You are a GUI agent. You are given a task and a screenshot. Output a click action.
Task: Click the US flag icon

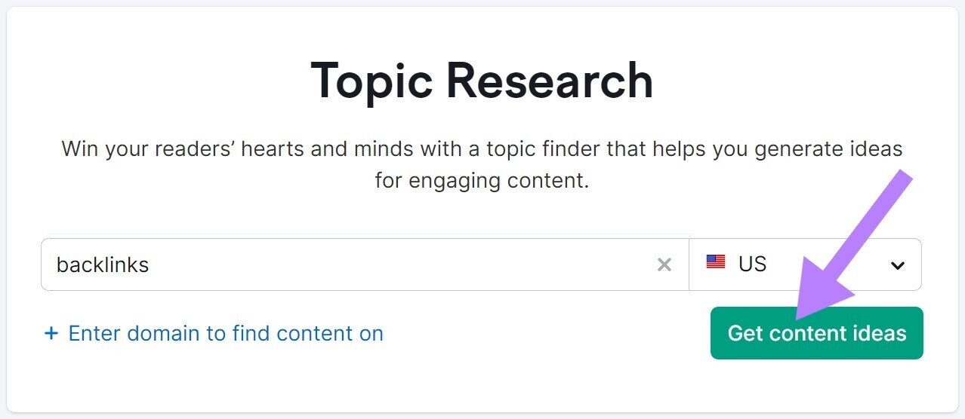tap(716, 262)
